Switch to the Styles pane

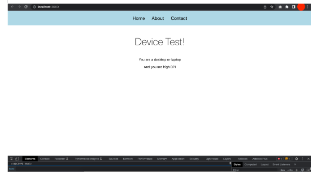pos(237,164)
